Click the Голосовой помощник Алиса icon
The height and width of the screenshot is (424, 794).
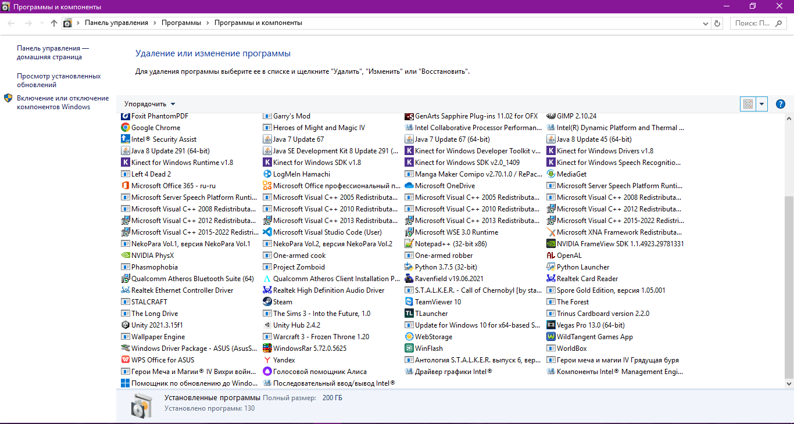[267, 372]
